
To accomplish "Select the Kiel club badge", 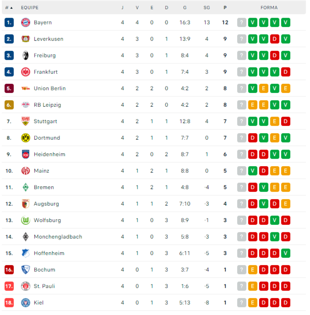I will pos(26,302).
